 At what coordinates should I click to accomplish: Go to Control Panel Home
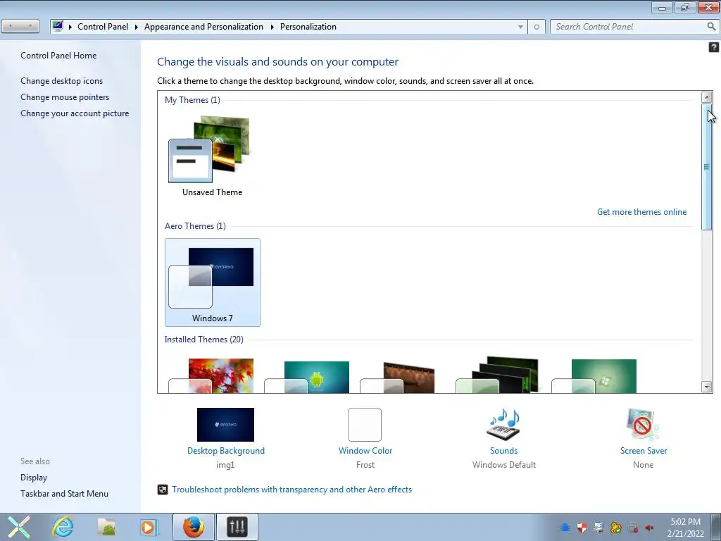pos(58,56)
